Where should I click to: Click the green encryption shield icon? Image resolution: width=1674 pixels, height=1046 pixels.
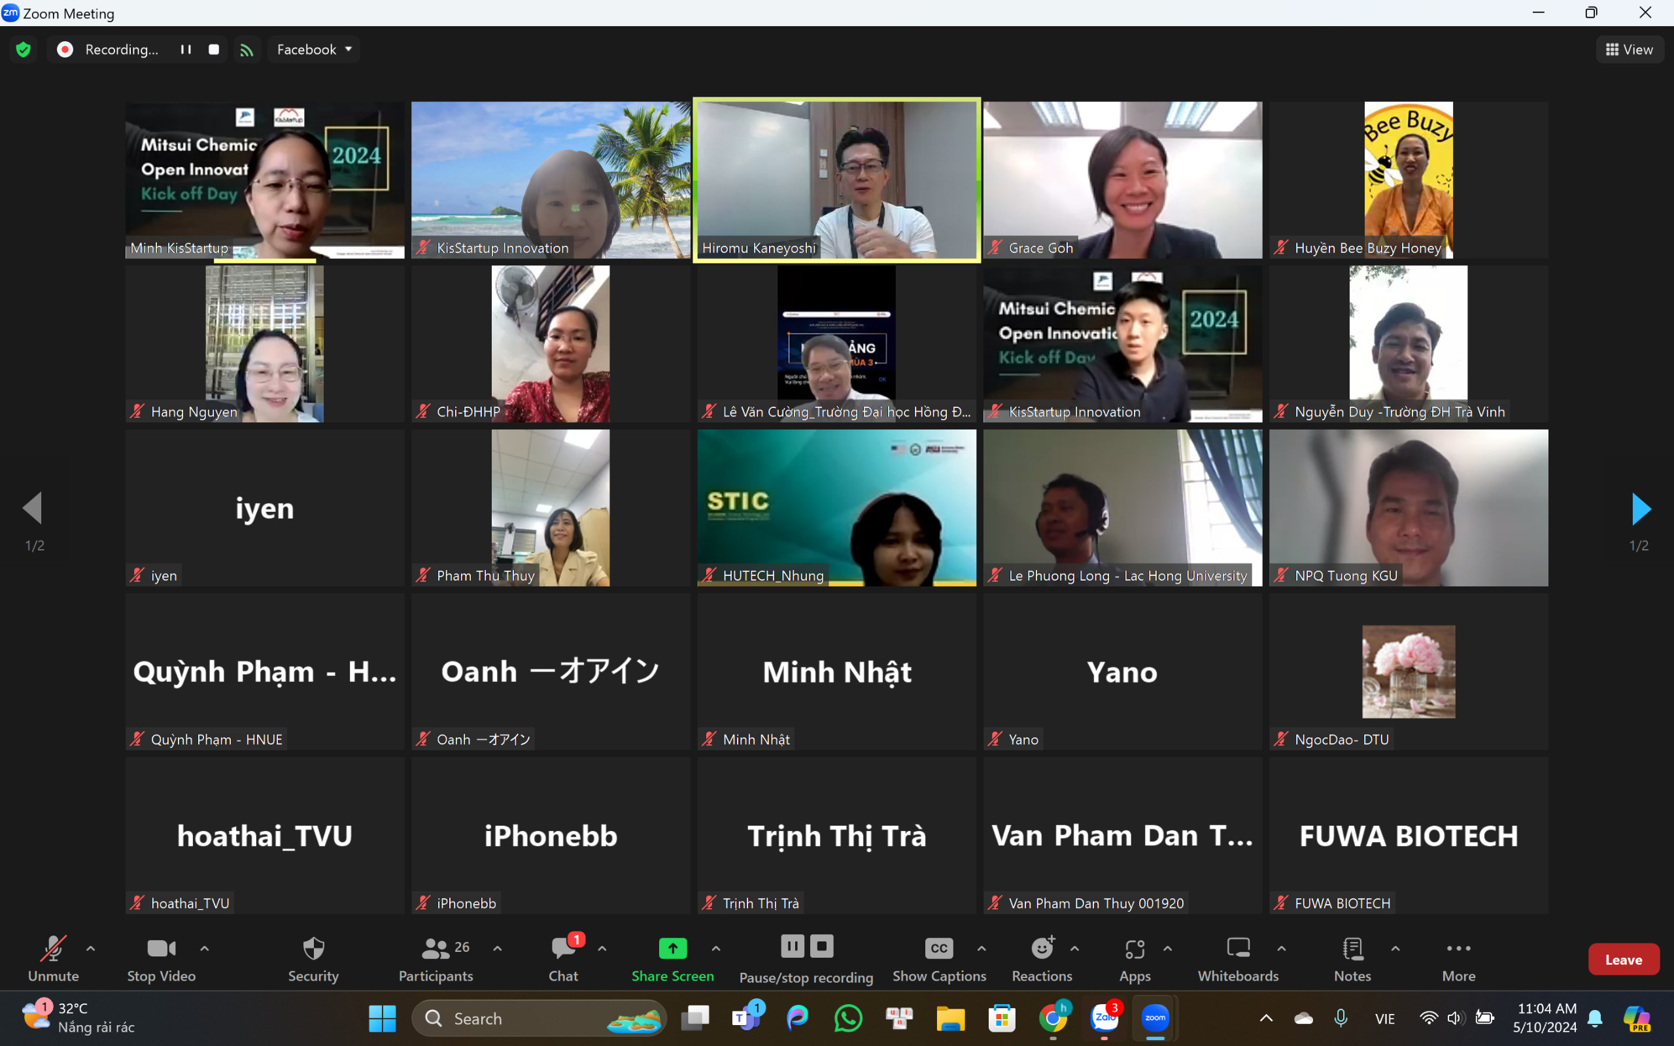pyautogui.click(x=24, y=49)
